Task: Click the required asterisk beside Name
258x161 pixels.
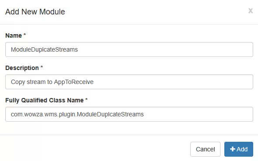Action: tap(25, 35)
